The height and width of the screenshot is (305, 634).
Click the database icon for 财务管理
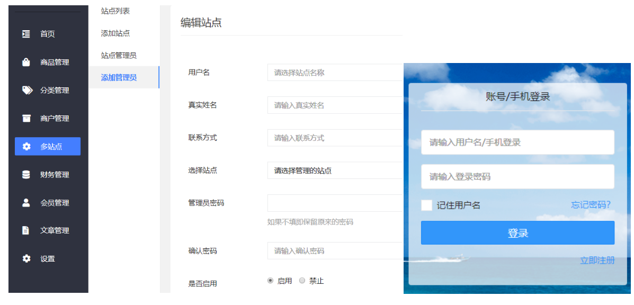[x=26, y=175]
